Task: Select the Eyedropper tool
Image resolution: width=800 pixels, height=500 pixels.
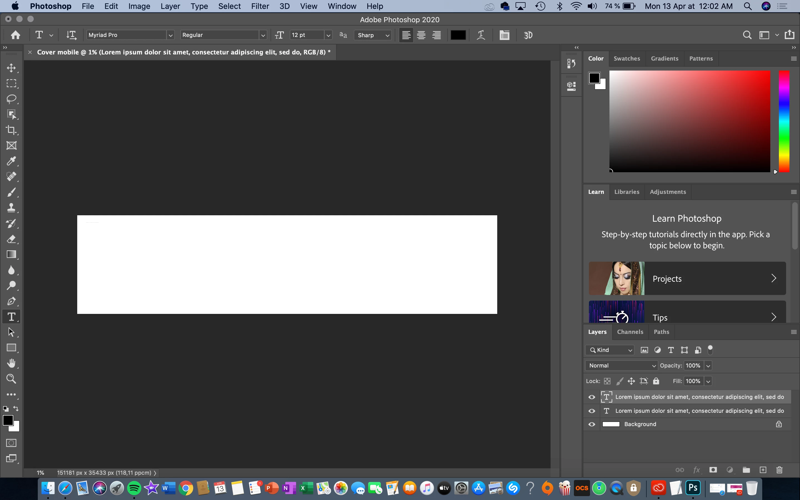Action: pos(11,161)
